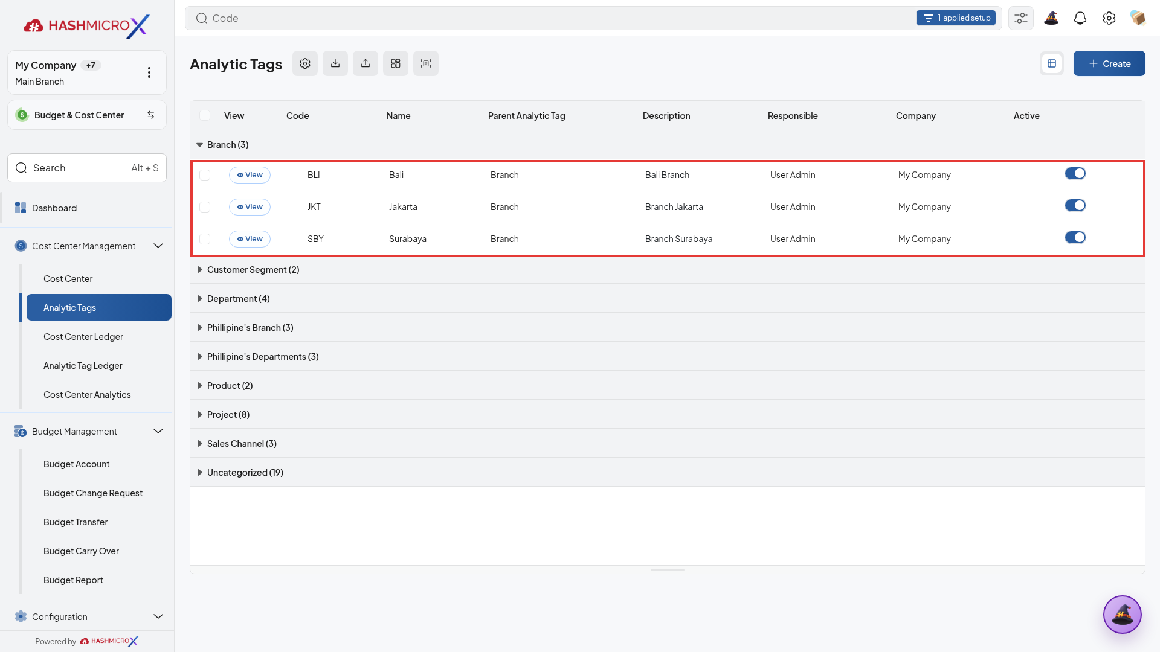Switch the list layout view icon near Create
Screen dimensions: 1160x652
[1052, 63]
